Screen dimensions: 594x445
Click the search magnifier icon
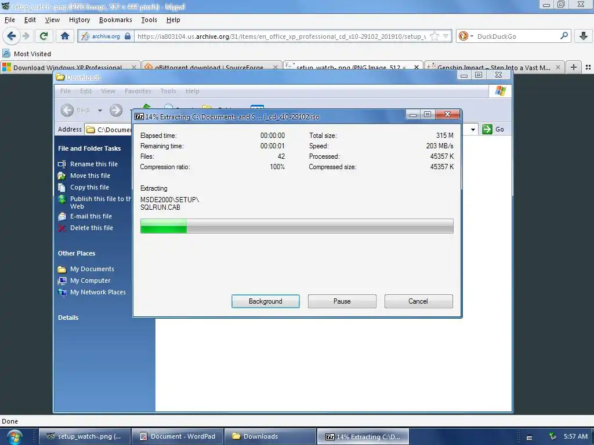pos(564,36)
